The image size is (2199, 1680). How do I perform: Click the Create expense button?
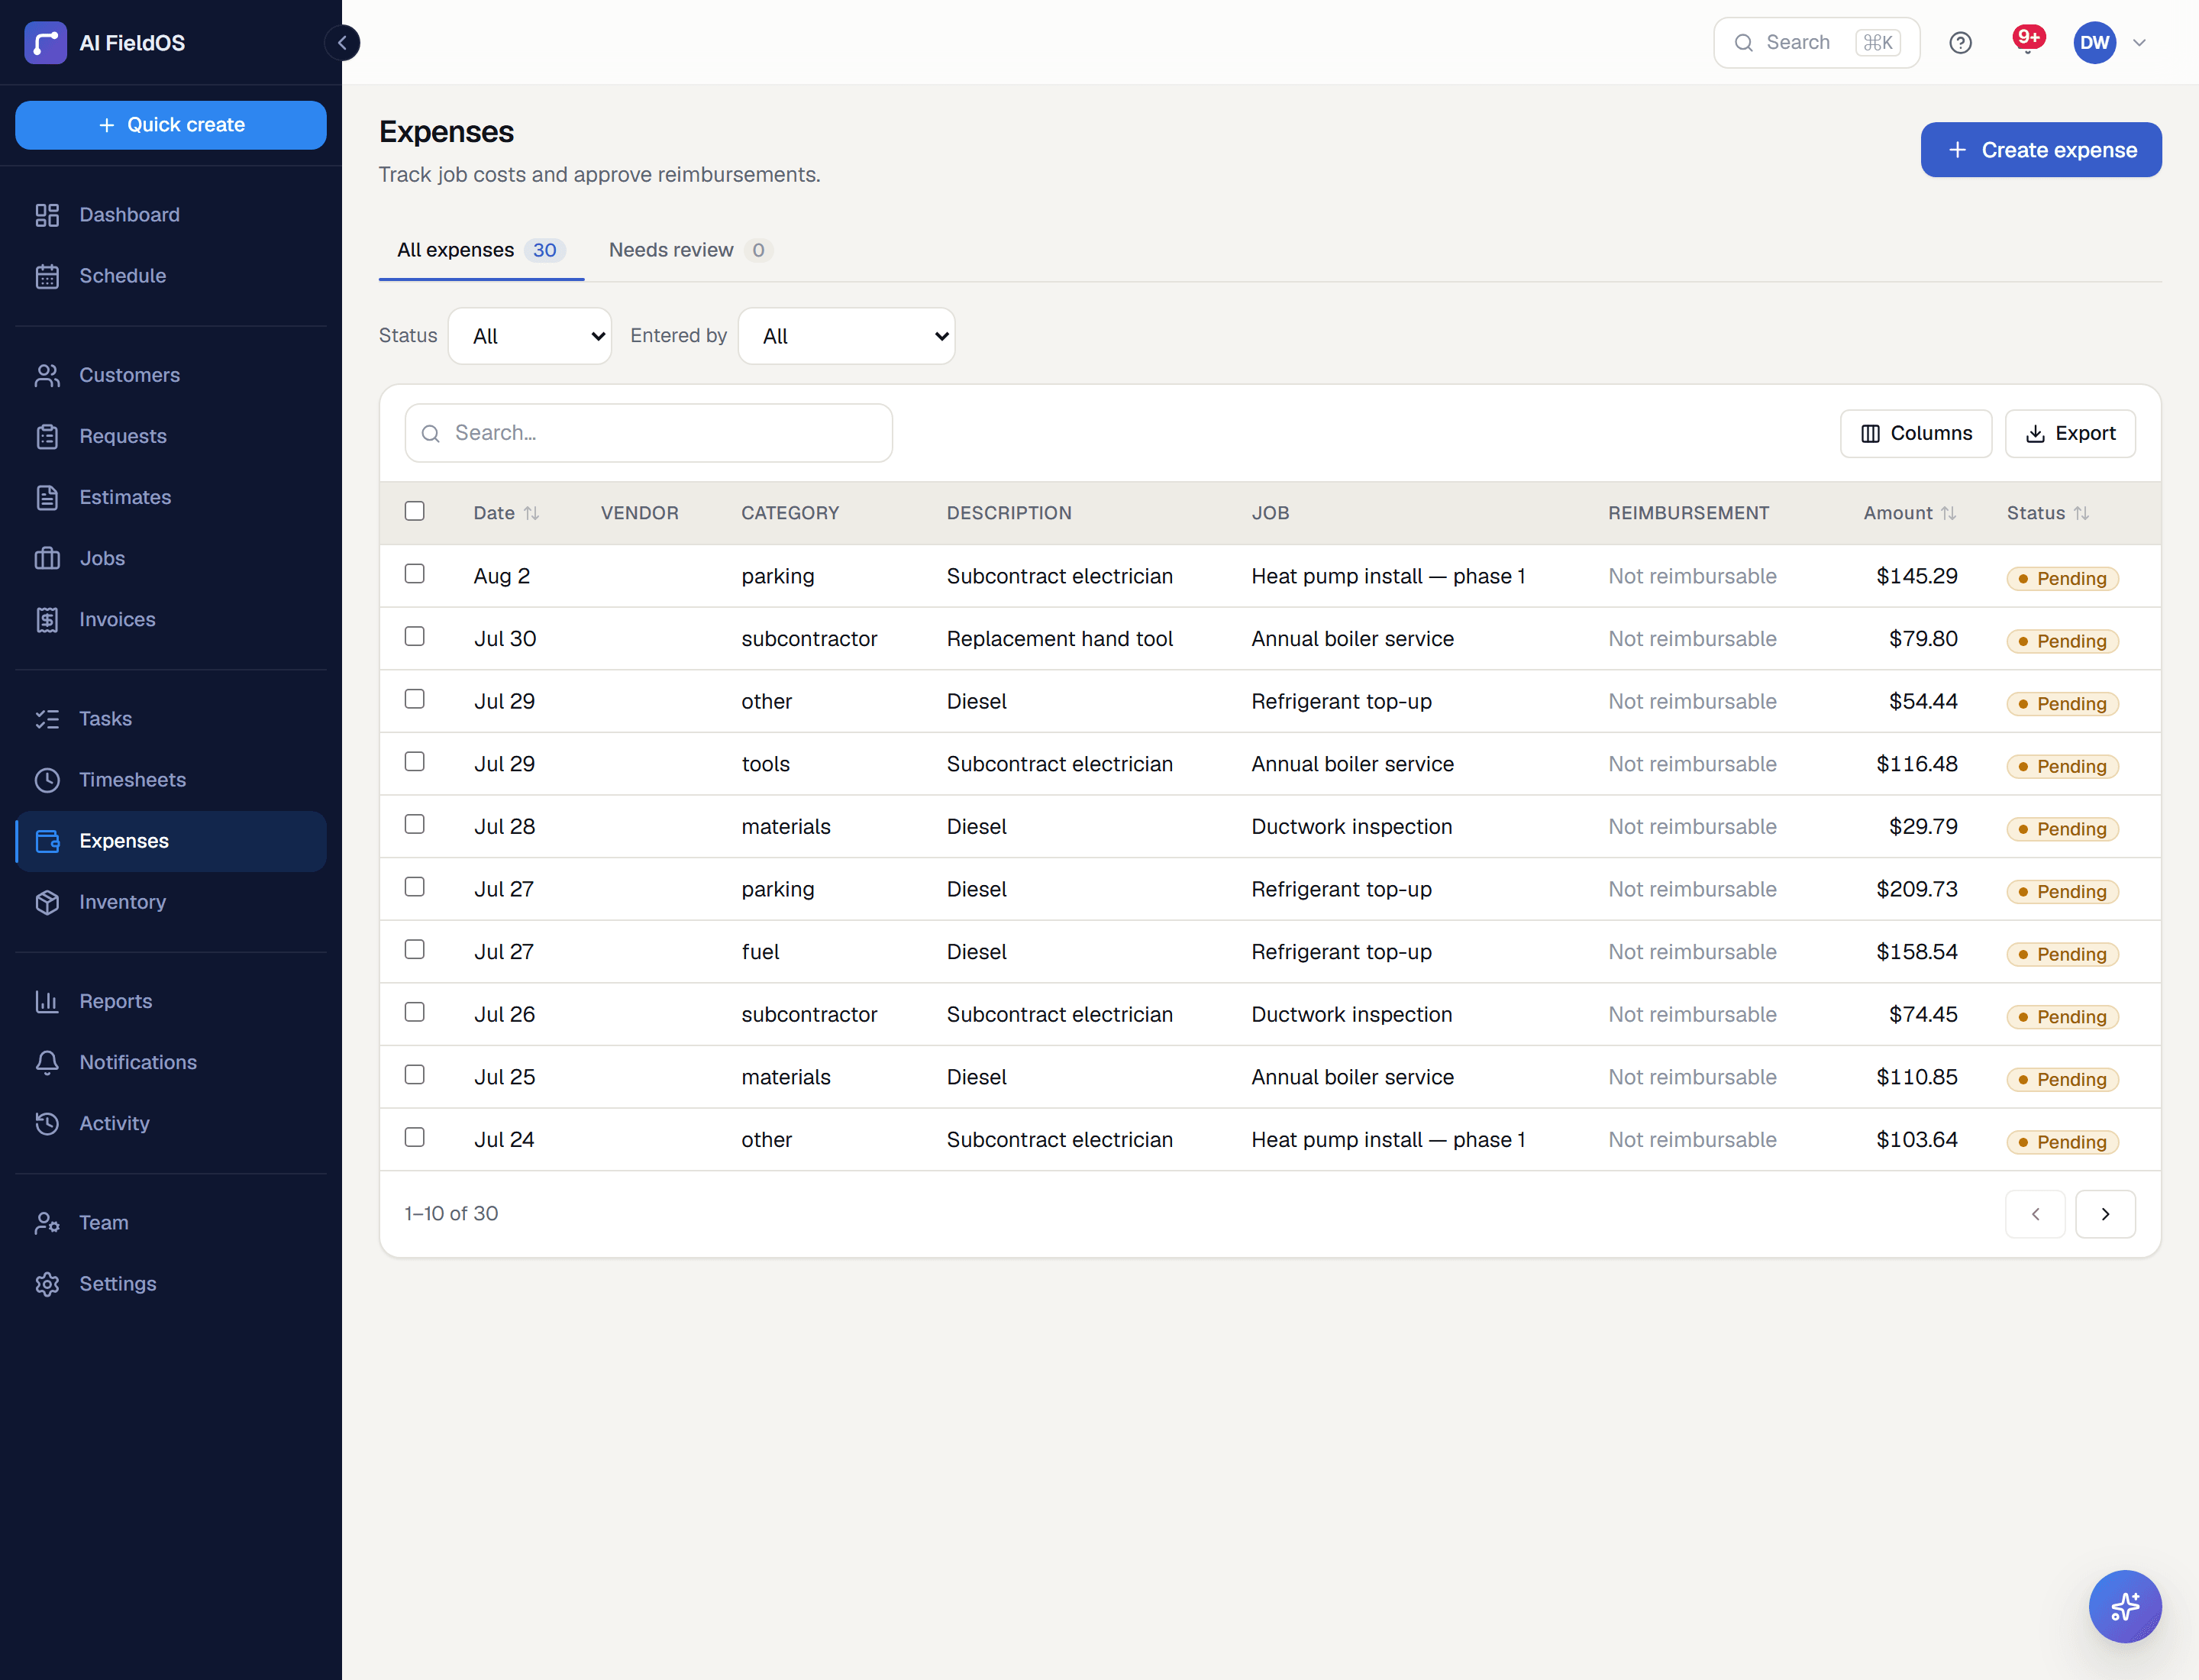(x=2041, y=150)
